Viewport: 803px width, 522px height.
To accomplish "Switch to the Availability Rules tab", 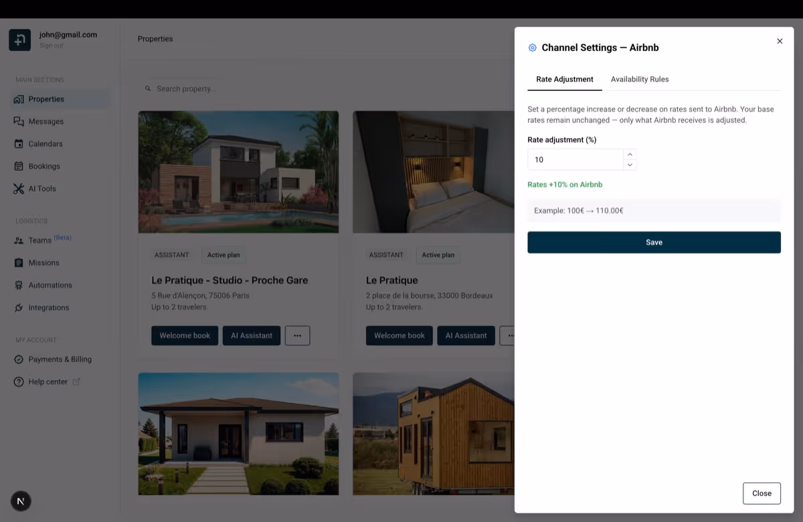I will (x=640, y=79).
